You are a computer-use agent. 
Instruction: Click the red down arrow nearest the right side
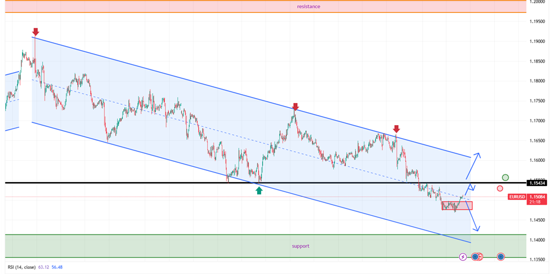(x=397, y=129)
